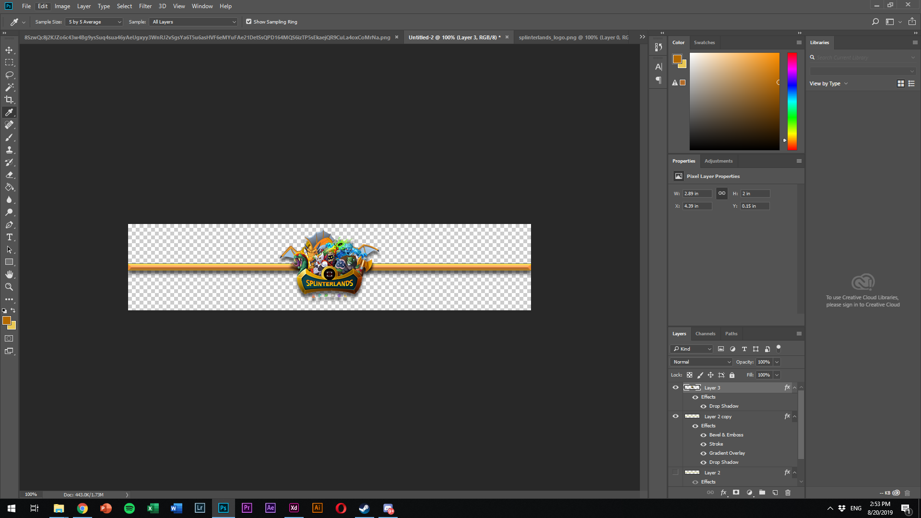Create a new group folder

(x=762, y=493)
